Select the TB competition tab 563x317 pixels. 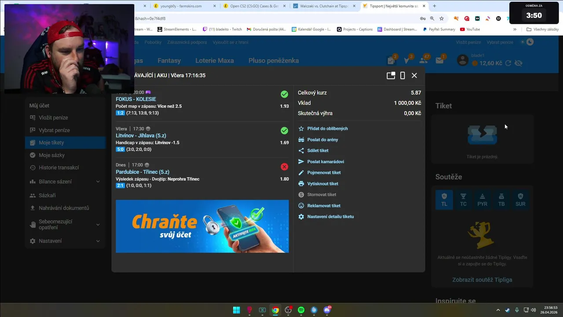[x=501, y=199]
